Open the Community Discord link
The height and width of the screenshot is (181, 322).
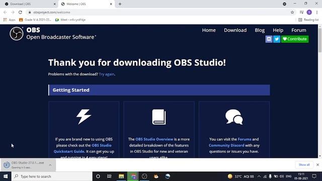coord(226,145)
